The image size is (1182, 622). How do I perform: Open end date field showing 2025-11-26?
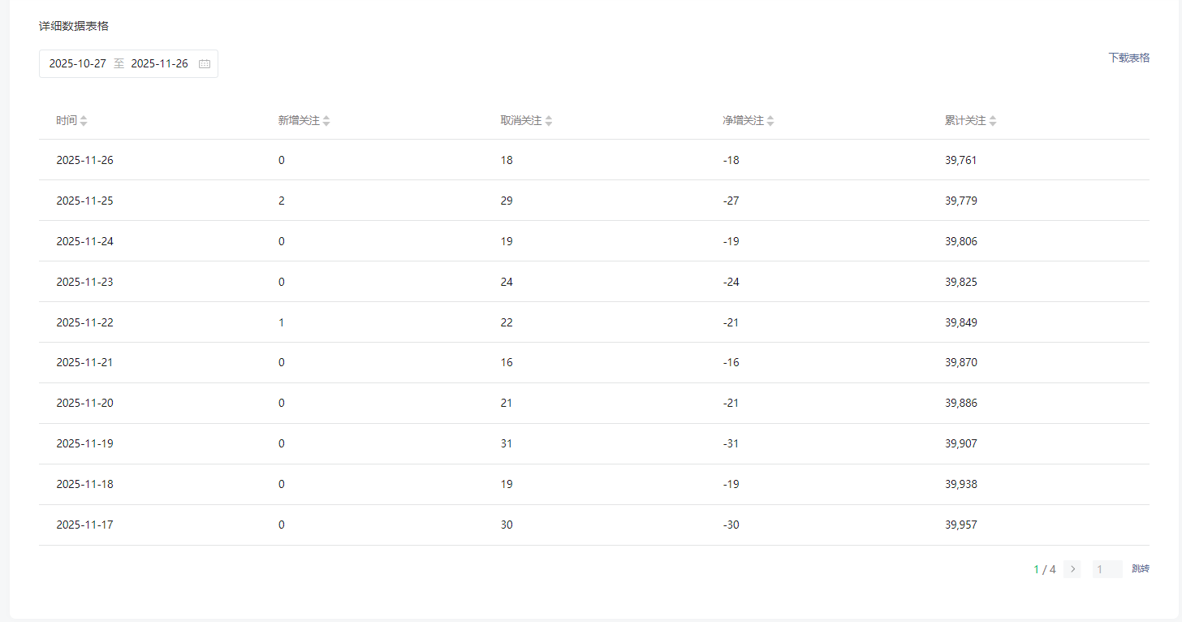click(159, 64)
